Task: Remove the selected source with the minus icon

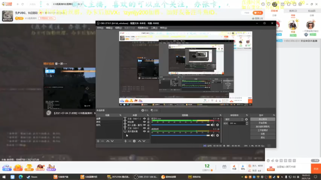Action: click(130, 141)
